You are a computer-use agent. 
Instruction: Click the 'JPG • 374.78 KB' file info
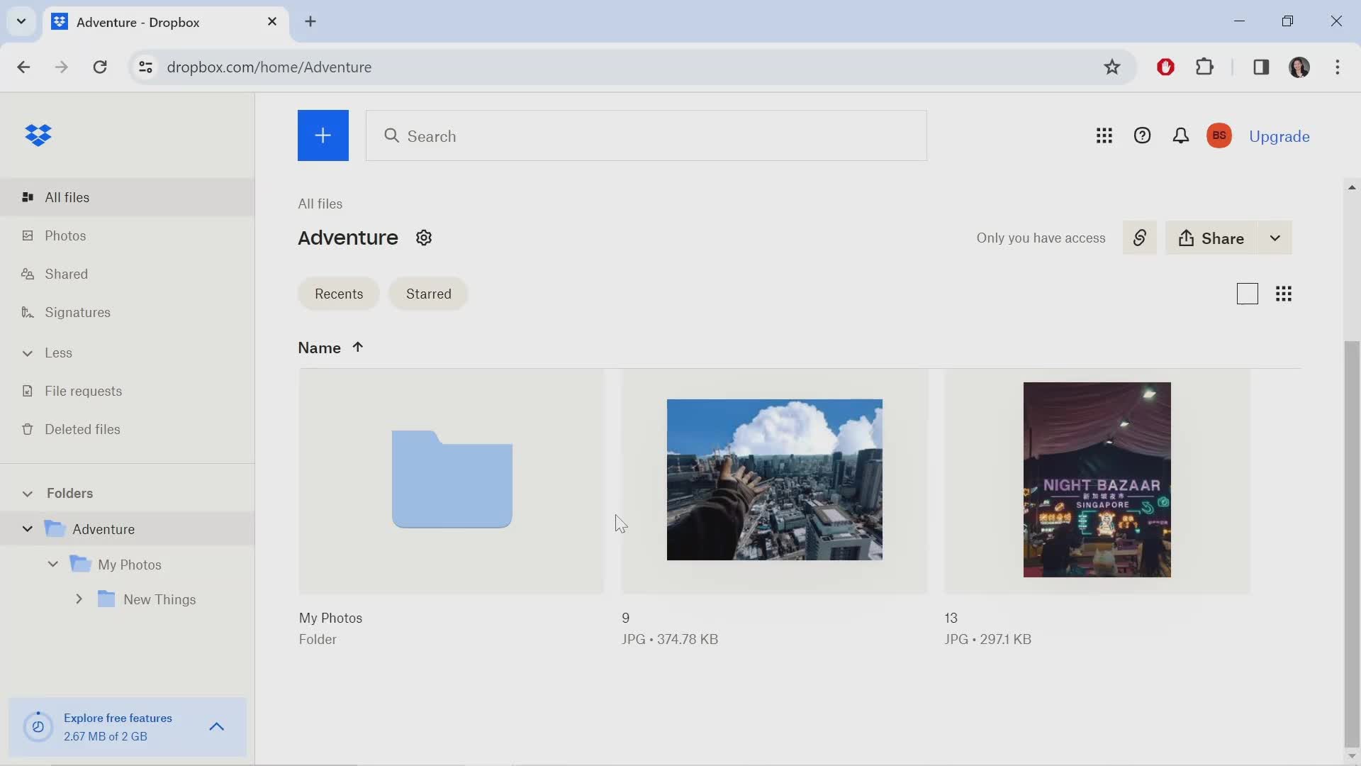tap(670, 639)
